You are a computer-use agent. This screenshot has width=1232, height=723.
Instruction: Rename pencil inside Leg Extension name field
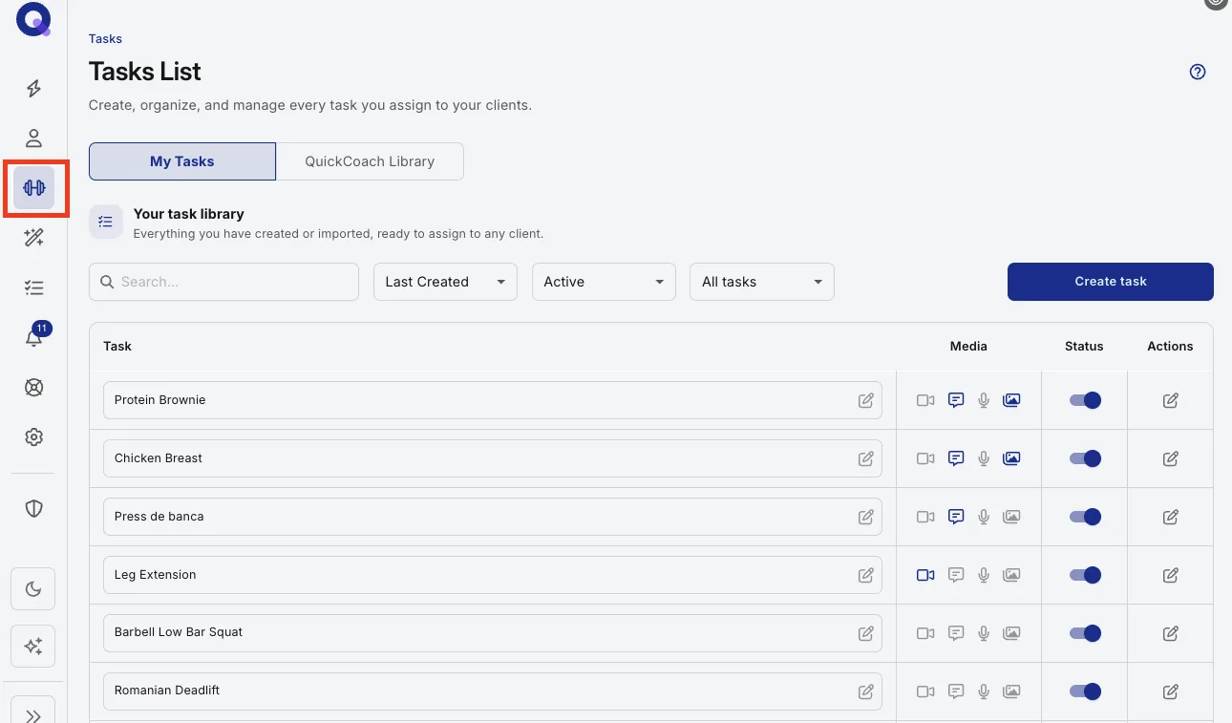tap(866, 575)
